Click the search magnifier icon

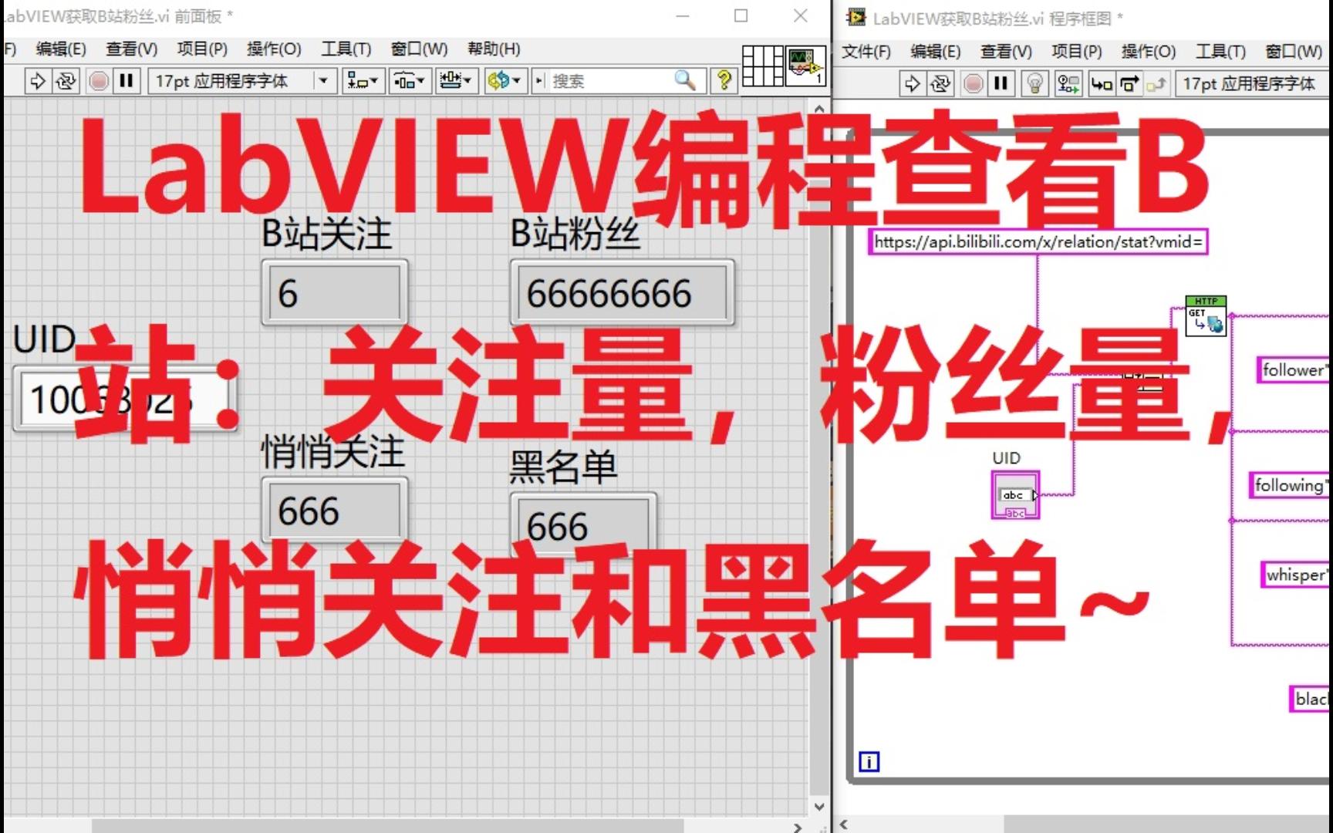(x=685, y=79)
